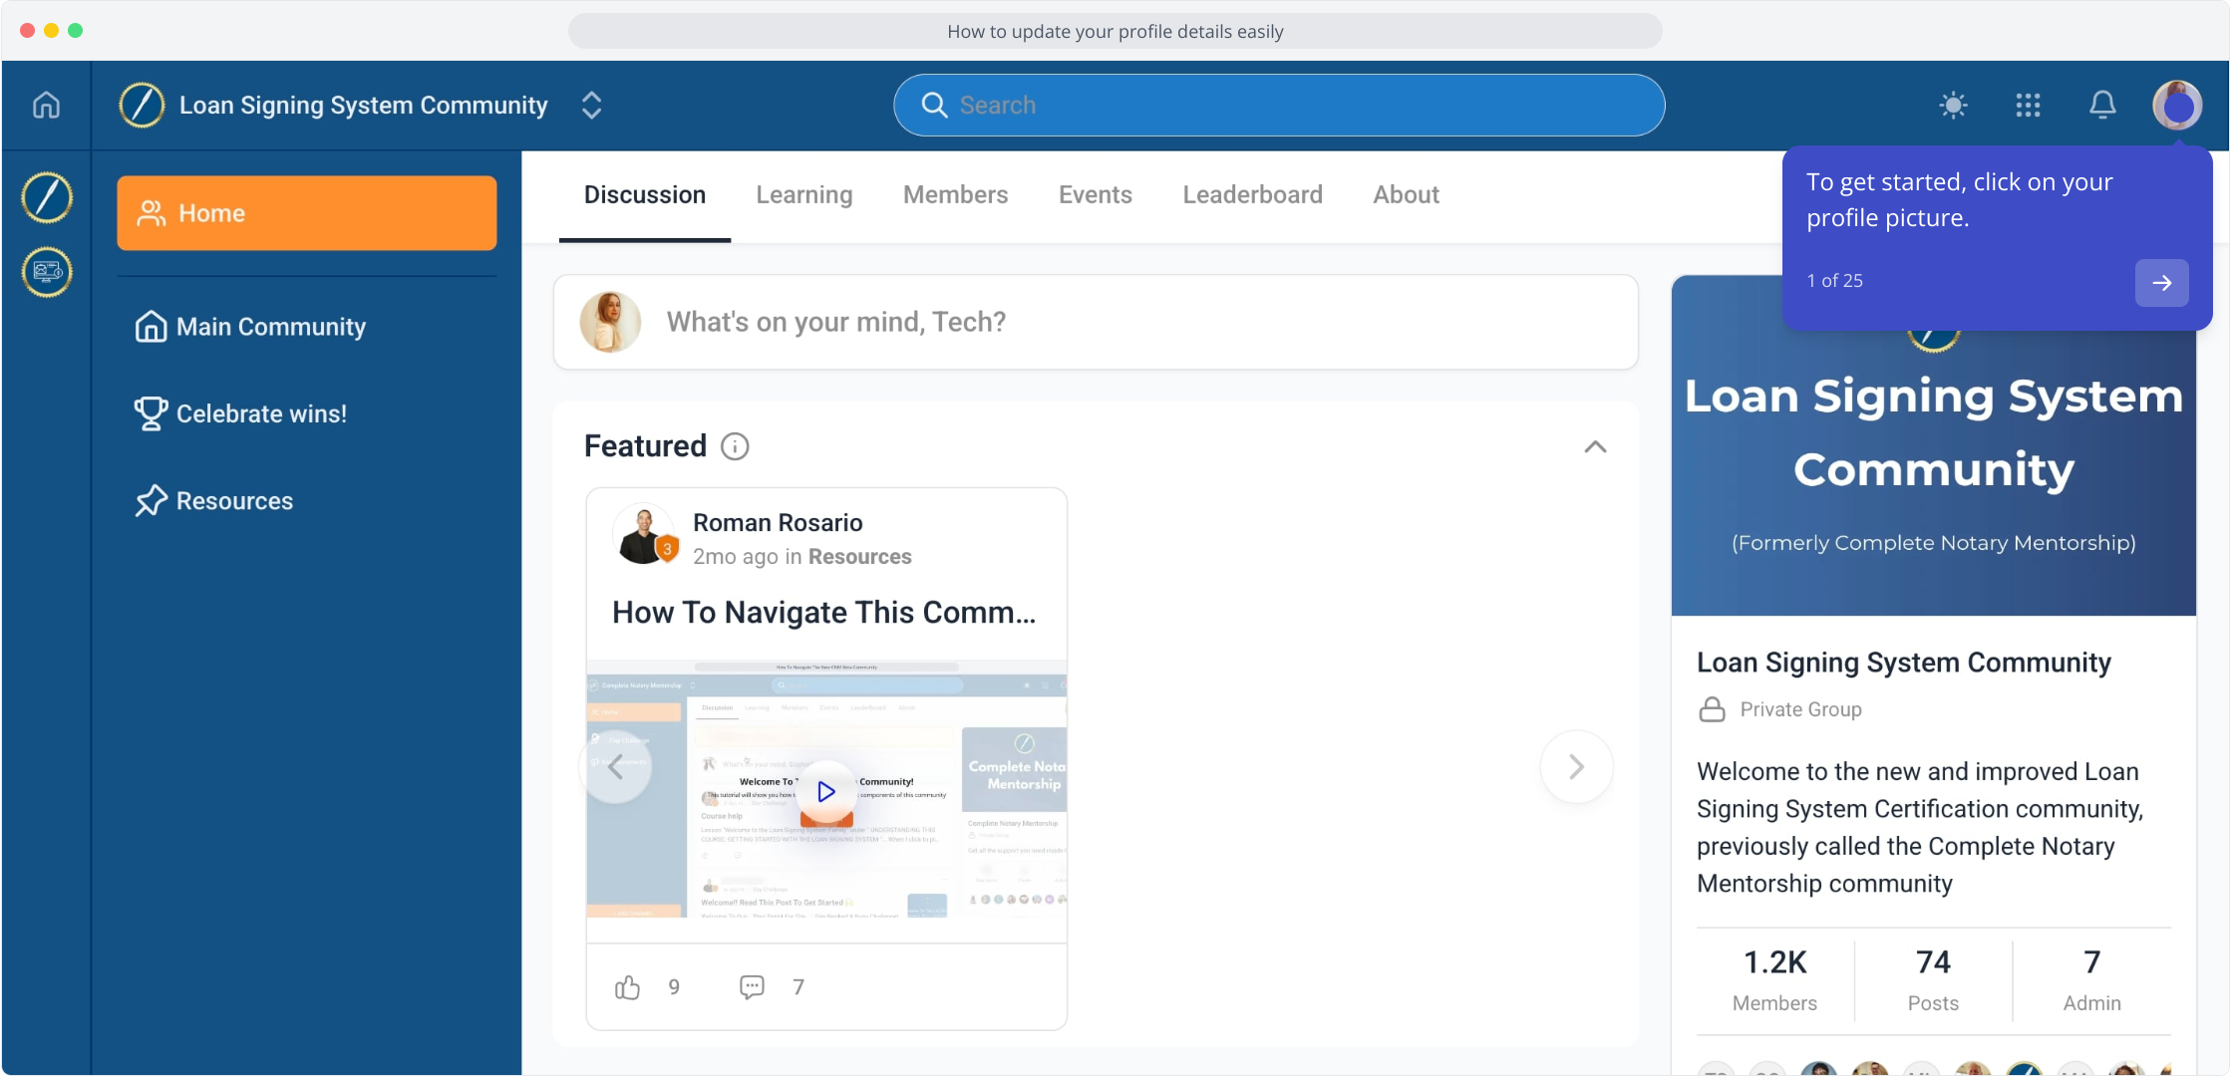2231x1076 pixels.
Task: Click the Loan Signing System Community banner
Action: pos(1933,445)
